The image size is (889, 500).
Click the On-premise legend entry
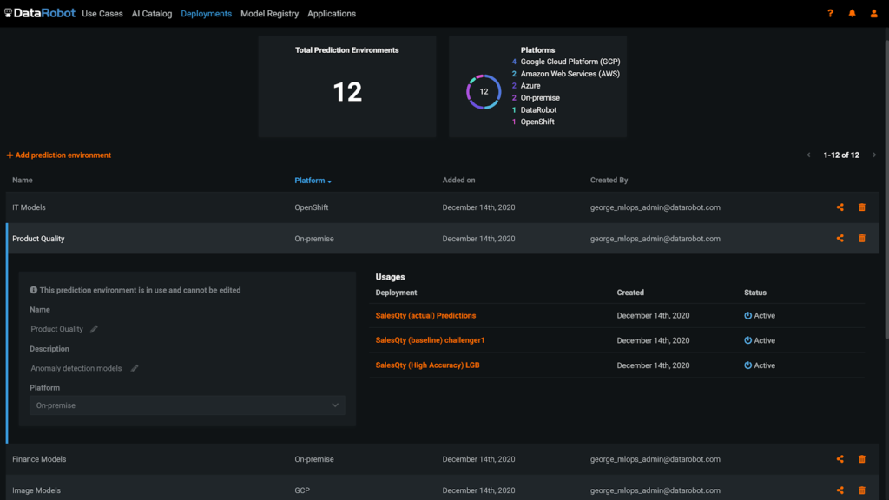540,97
